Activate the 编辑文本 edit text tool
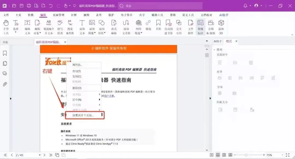295x159 pixels. click(x=28, y=27)
